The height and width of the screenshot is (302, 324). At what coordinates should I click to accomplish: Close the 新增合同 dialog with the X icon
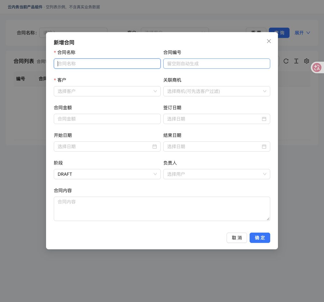pos(269,41)
